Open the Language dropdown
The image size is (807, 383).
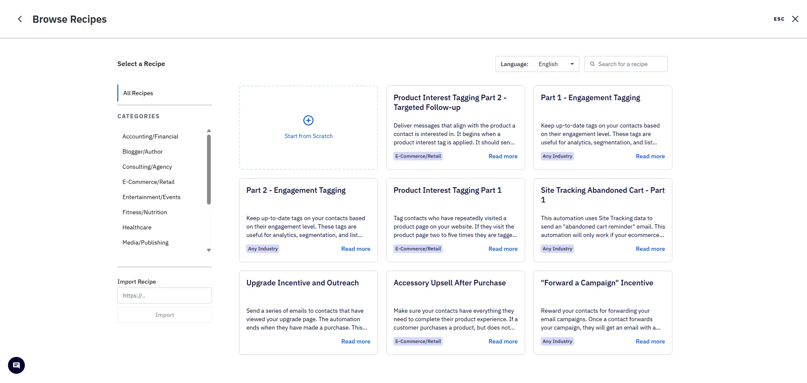(x=537, y=64)
